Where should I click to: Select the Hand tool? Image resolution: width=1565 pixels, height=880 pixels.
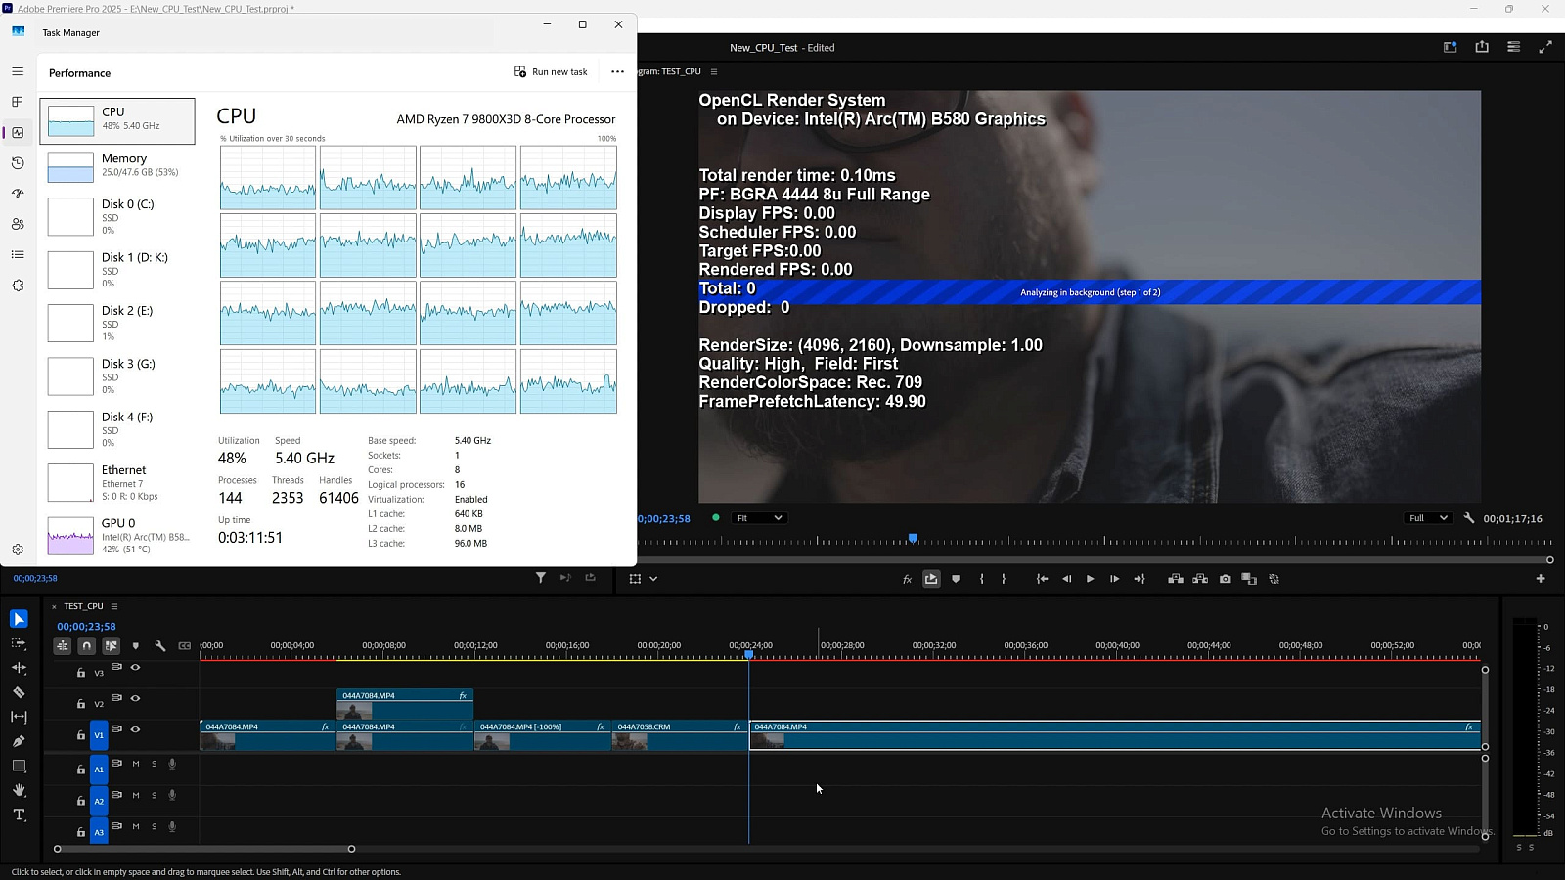[19, 790]
